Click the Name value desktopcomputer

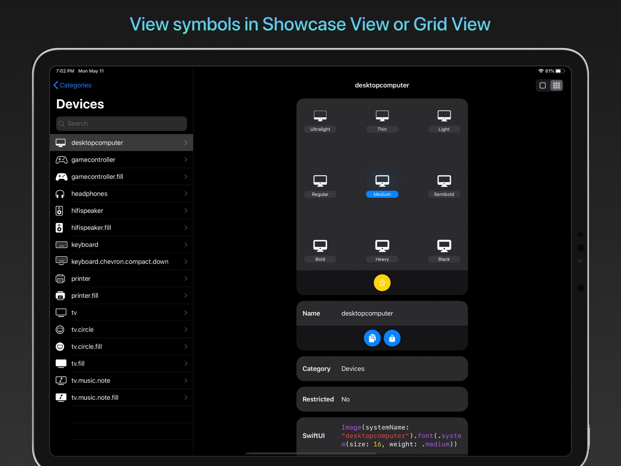tap(367, 313)
